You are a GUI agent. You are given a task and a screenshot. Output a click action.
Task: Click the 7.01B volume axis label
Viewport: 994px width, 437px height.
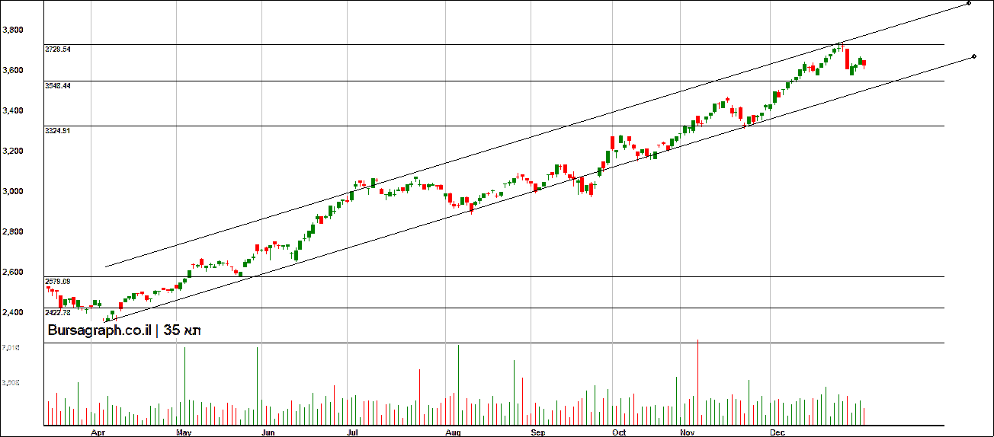pos(11,348)
